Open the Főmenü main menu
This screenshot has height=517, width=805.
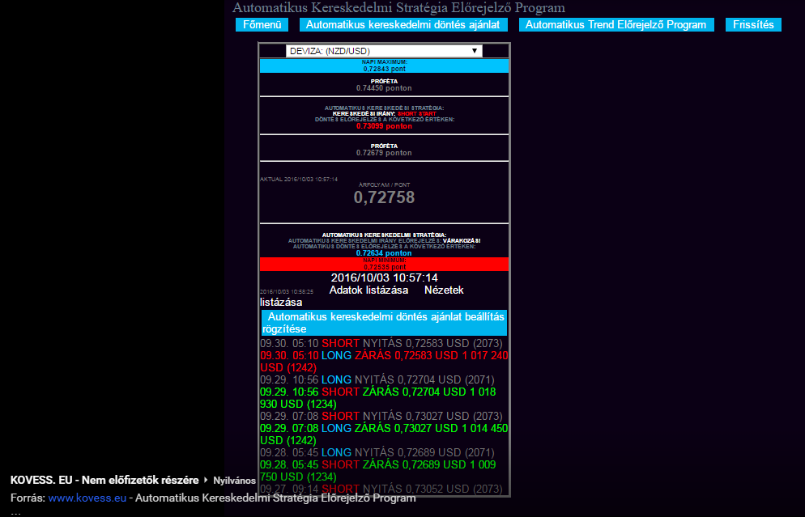(262, 25)
